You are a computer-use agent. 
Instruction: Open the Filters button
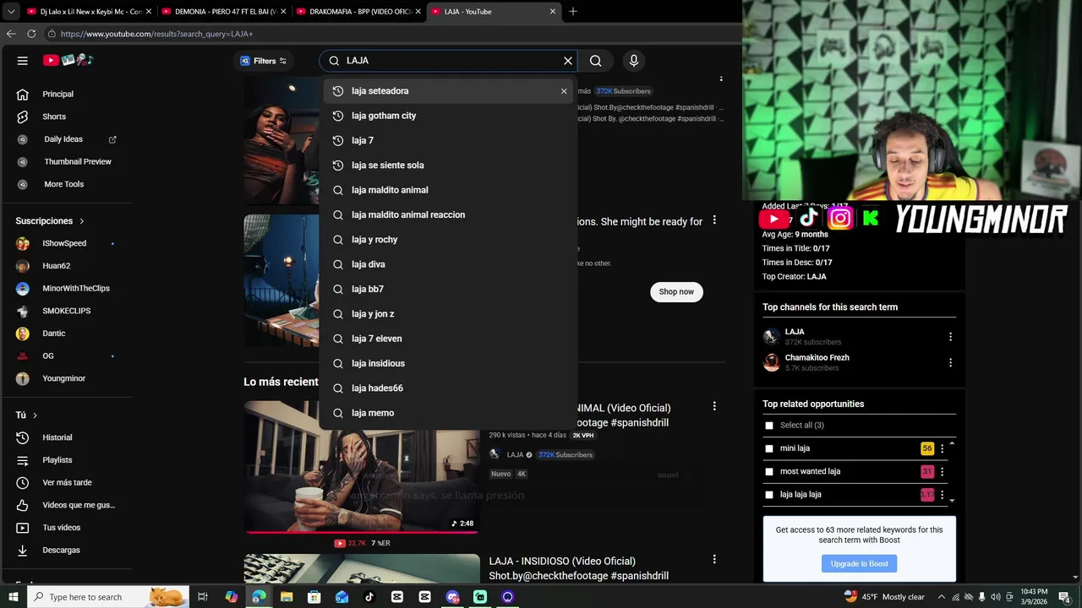pos(264,61)
